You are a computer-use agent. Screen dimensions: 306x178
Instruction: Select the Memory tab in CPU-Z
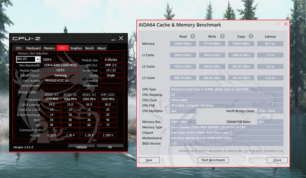click(49, 48)
